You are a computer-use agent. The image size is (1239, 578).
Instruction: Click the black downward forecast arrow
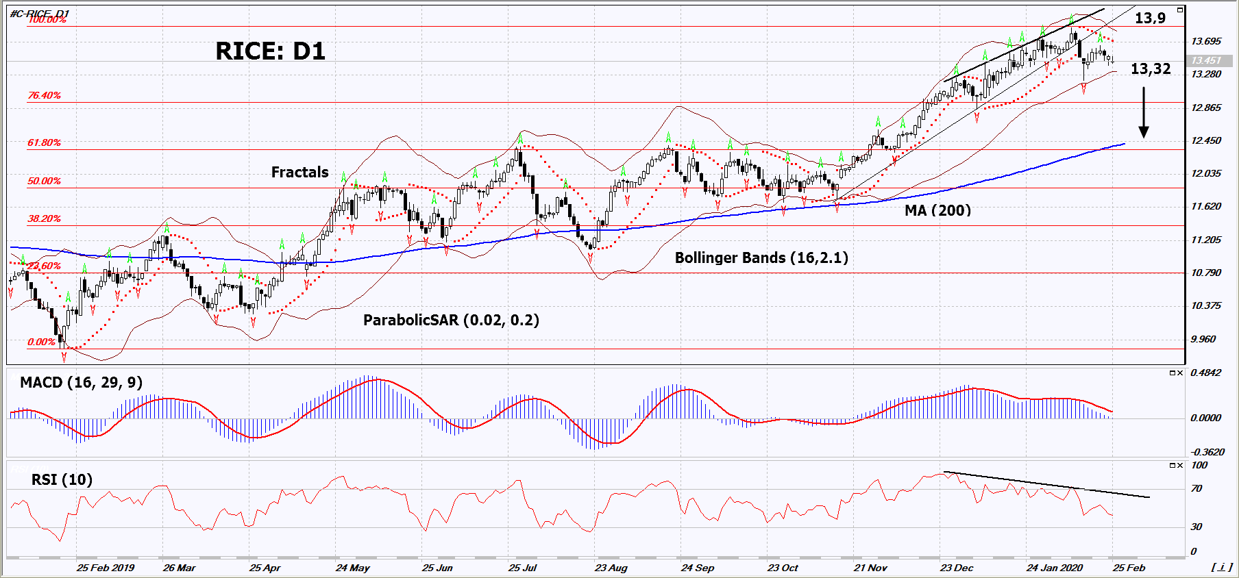pos(1143,113)
